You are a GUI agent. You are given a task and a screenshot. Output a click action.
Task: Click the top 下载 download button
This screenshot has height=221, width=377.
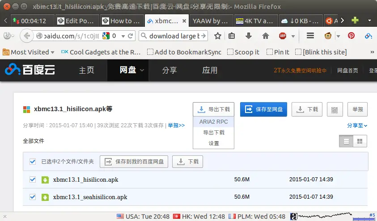[307, 109]
